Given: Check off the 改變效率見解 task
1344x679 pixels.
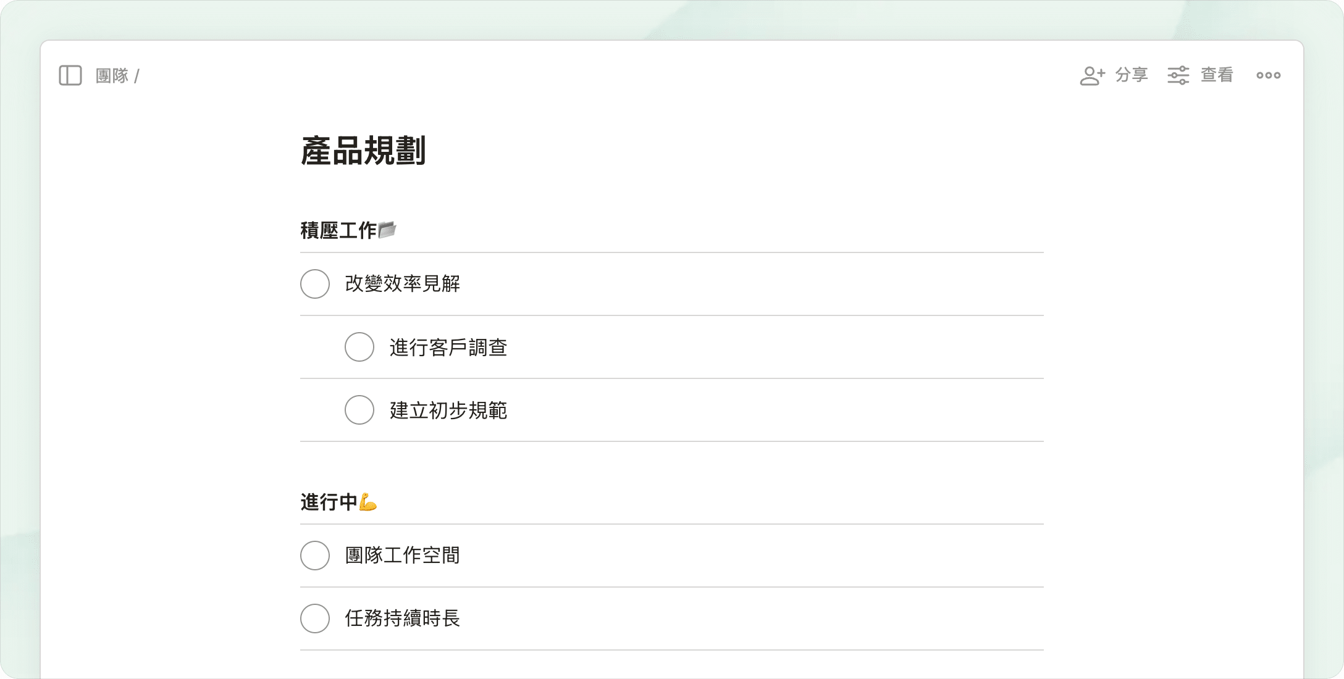Looking at the screenshot, I should 315,284.
